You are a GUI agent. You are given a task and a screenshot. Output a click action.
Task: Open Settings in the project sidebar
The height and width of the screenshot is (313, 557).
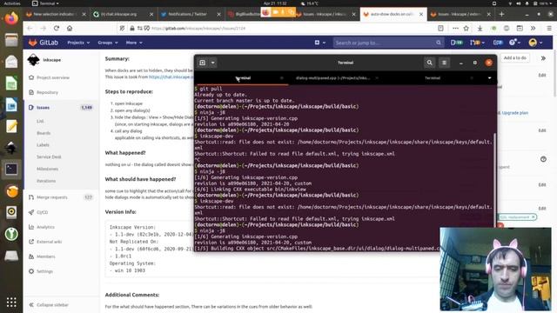[x=44, y=271]
